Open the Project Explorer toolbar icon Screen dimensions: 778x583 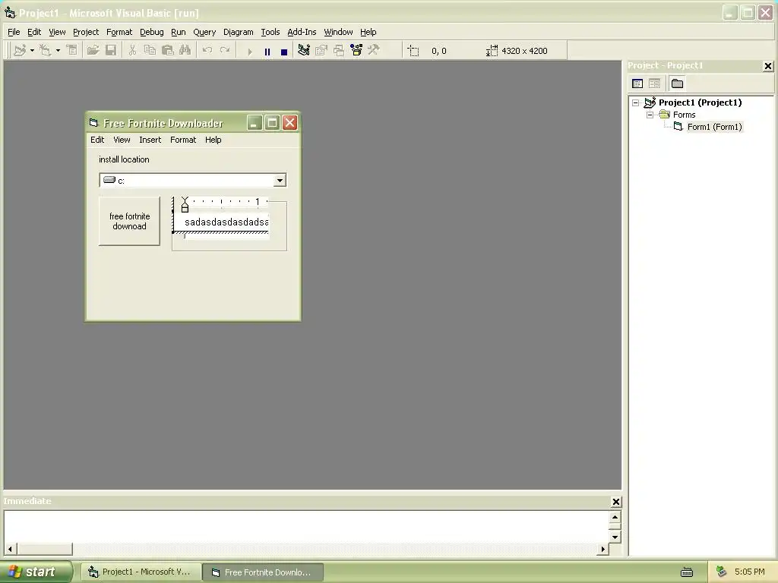304,51
